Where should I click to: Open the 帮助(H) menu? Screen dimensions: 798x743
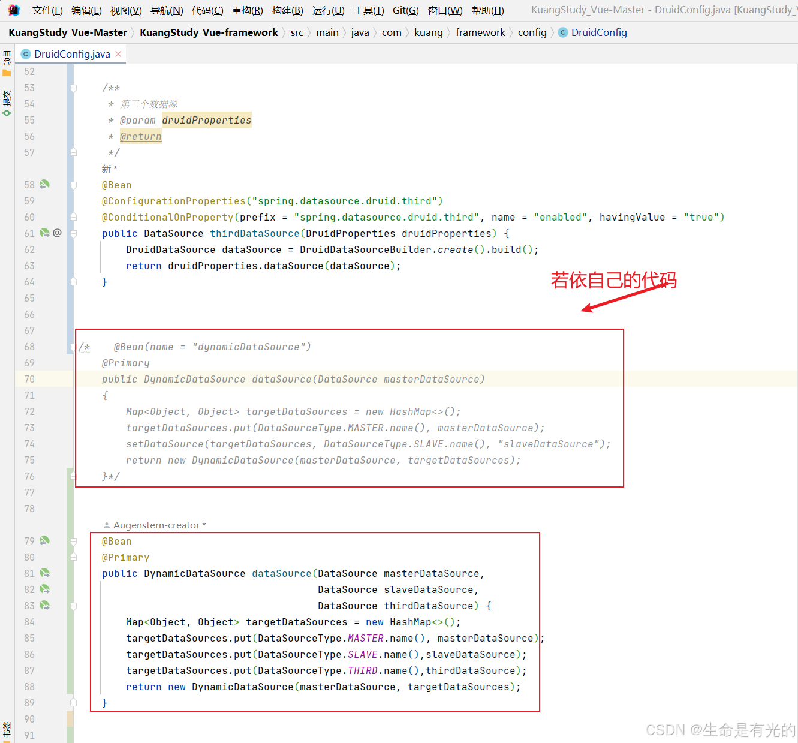coord(488,10)
